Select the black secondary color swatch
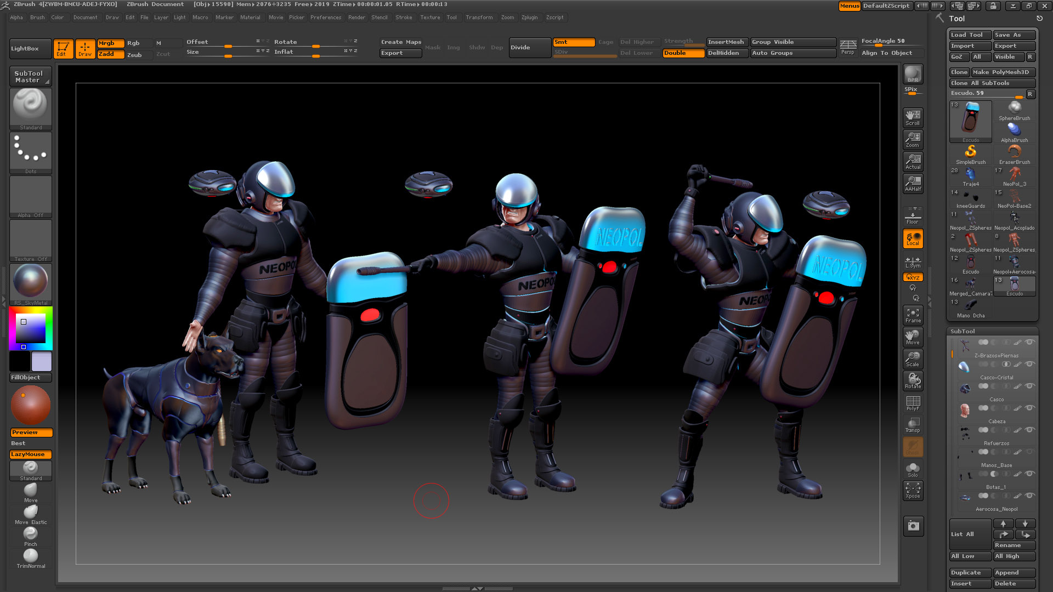Screen dimensions: 1053x592 [x=20, y=361]
